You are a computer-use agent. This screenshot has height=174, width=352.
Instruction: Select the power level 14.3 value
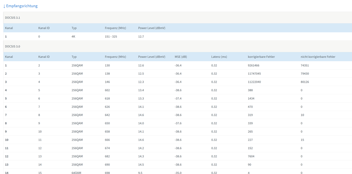[141, 156]
